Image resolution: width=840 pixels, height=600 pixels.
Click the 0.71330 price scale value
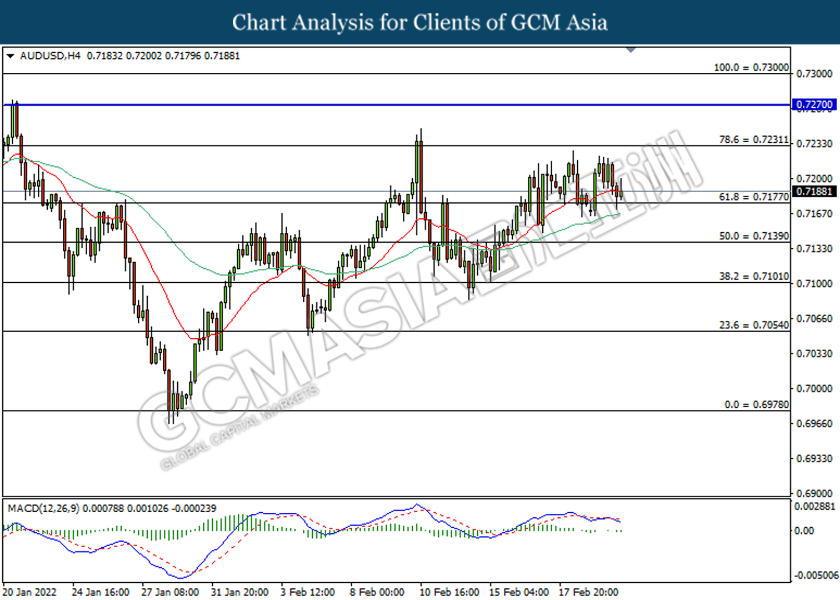[814, 249]
